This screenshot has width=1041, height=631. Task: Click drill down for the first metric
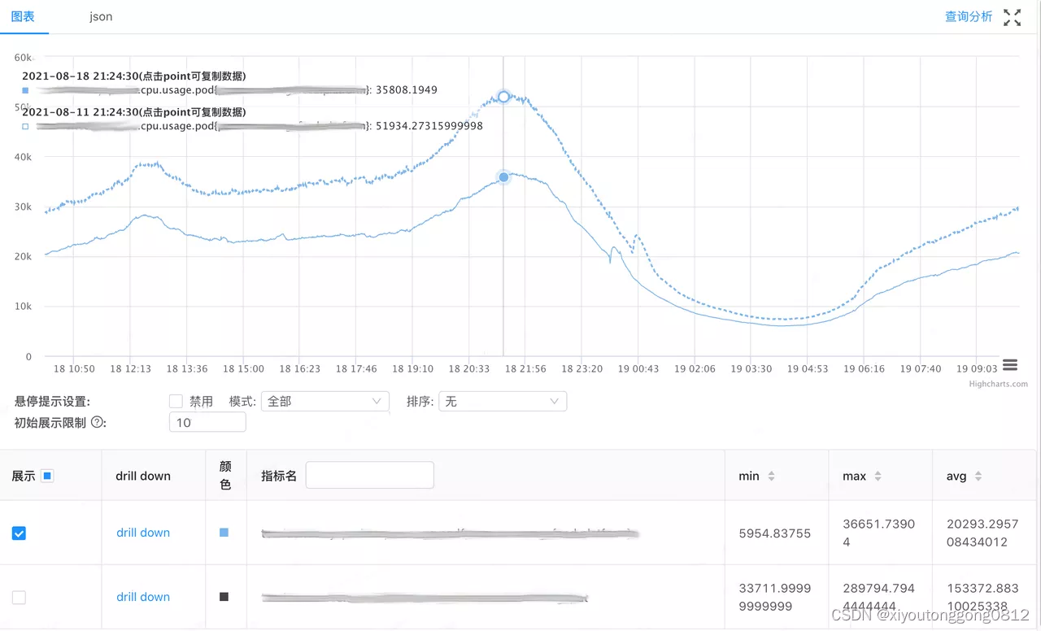point(142,533)
